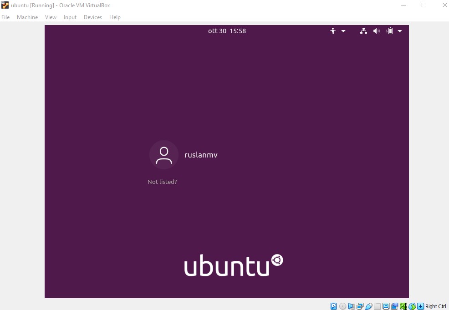This screenshot has height=310, width=449.
Task: Open the Input menu
Action: click(70, 17)
